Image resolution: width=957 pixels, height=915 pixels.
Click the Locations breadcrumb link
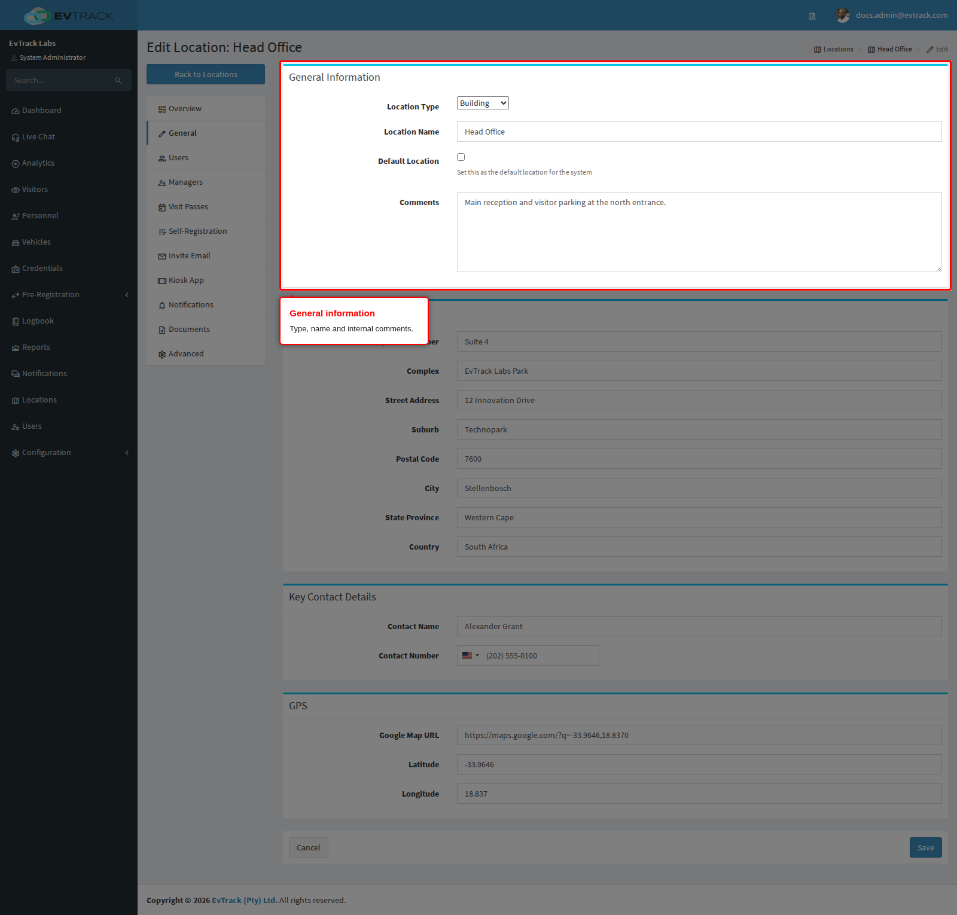click(834, 49)
